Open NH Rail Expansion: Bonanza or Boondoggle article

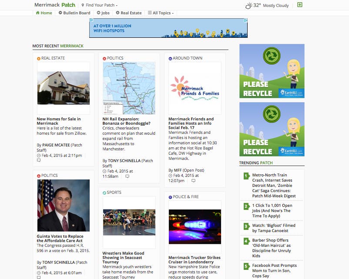pyautogui.click(x=127, y=121)
